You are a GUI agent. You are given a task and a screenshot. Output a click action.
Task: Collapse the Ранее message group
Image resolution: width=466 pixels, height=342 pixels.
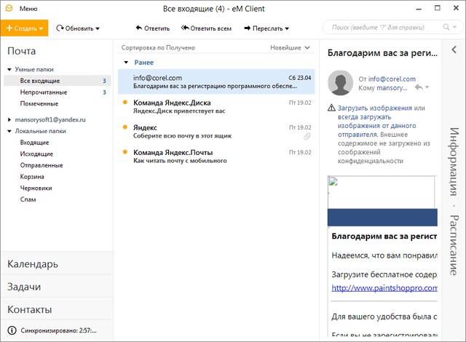pyautogui.click(x=127, y=63)
